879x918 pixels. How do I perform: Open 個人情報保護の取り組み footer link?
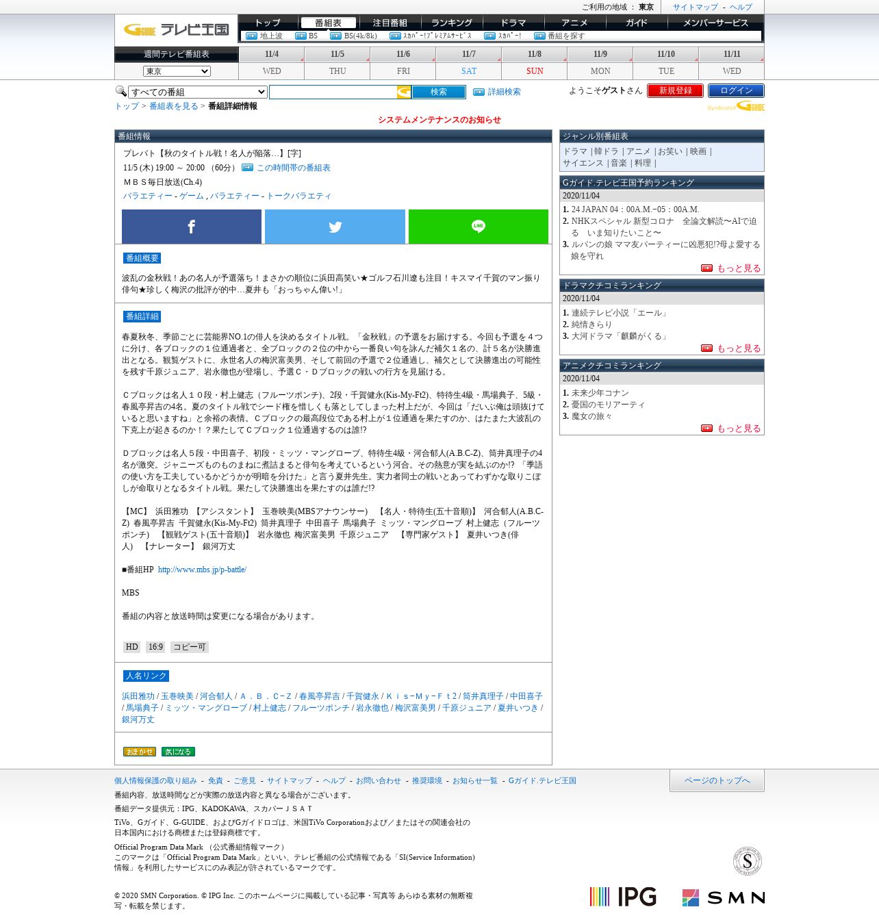pos(155,780)
